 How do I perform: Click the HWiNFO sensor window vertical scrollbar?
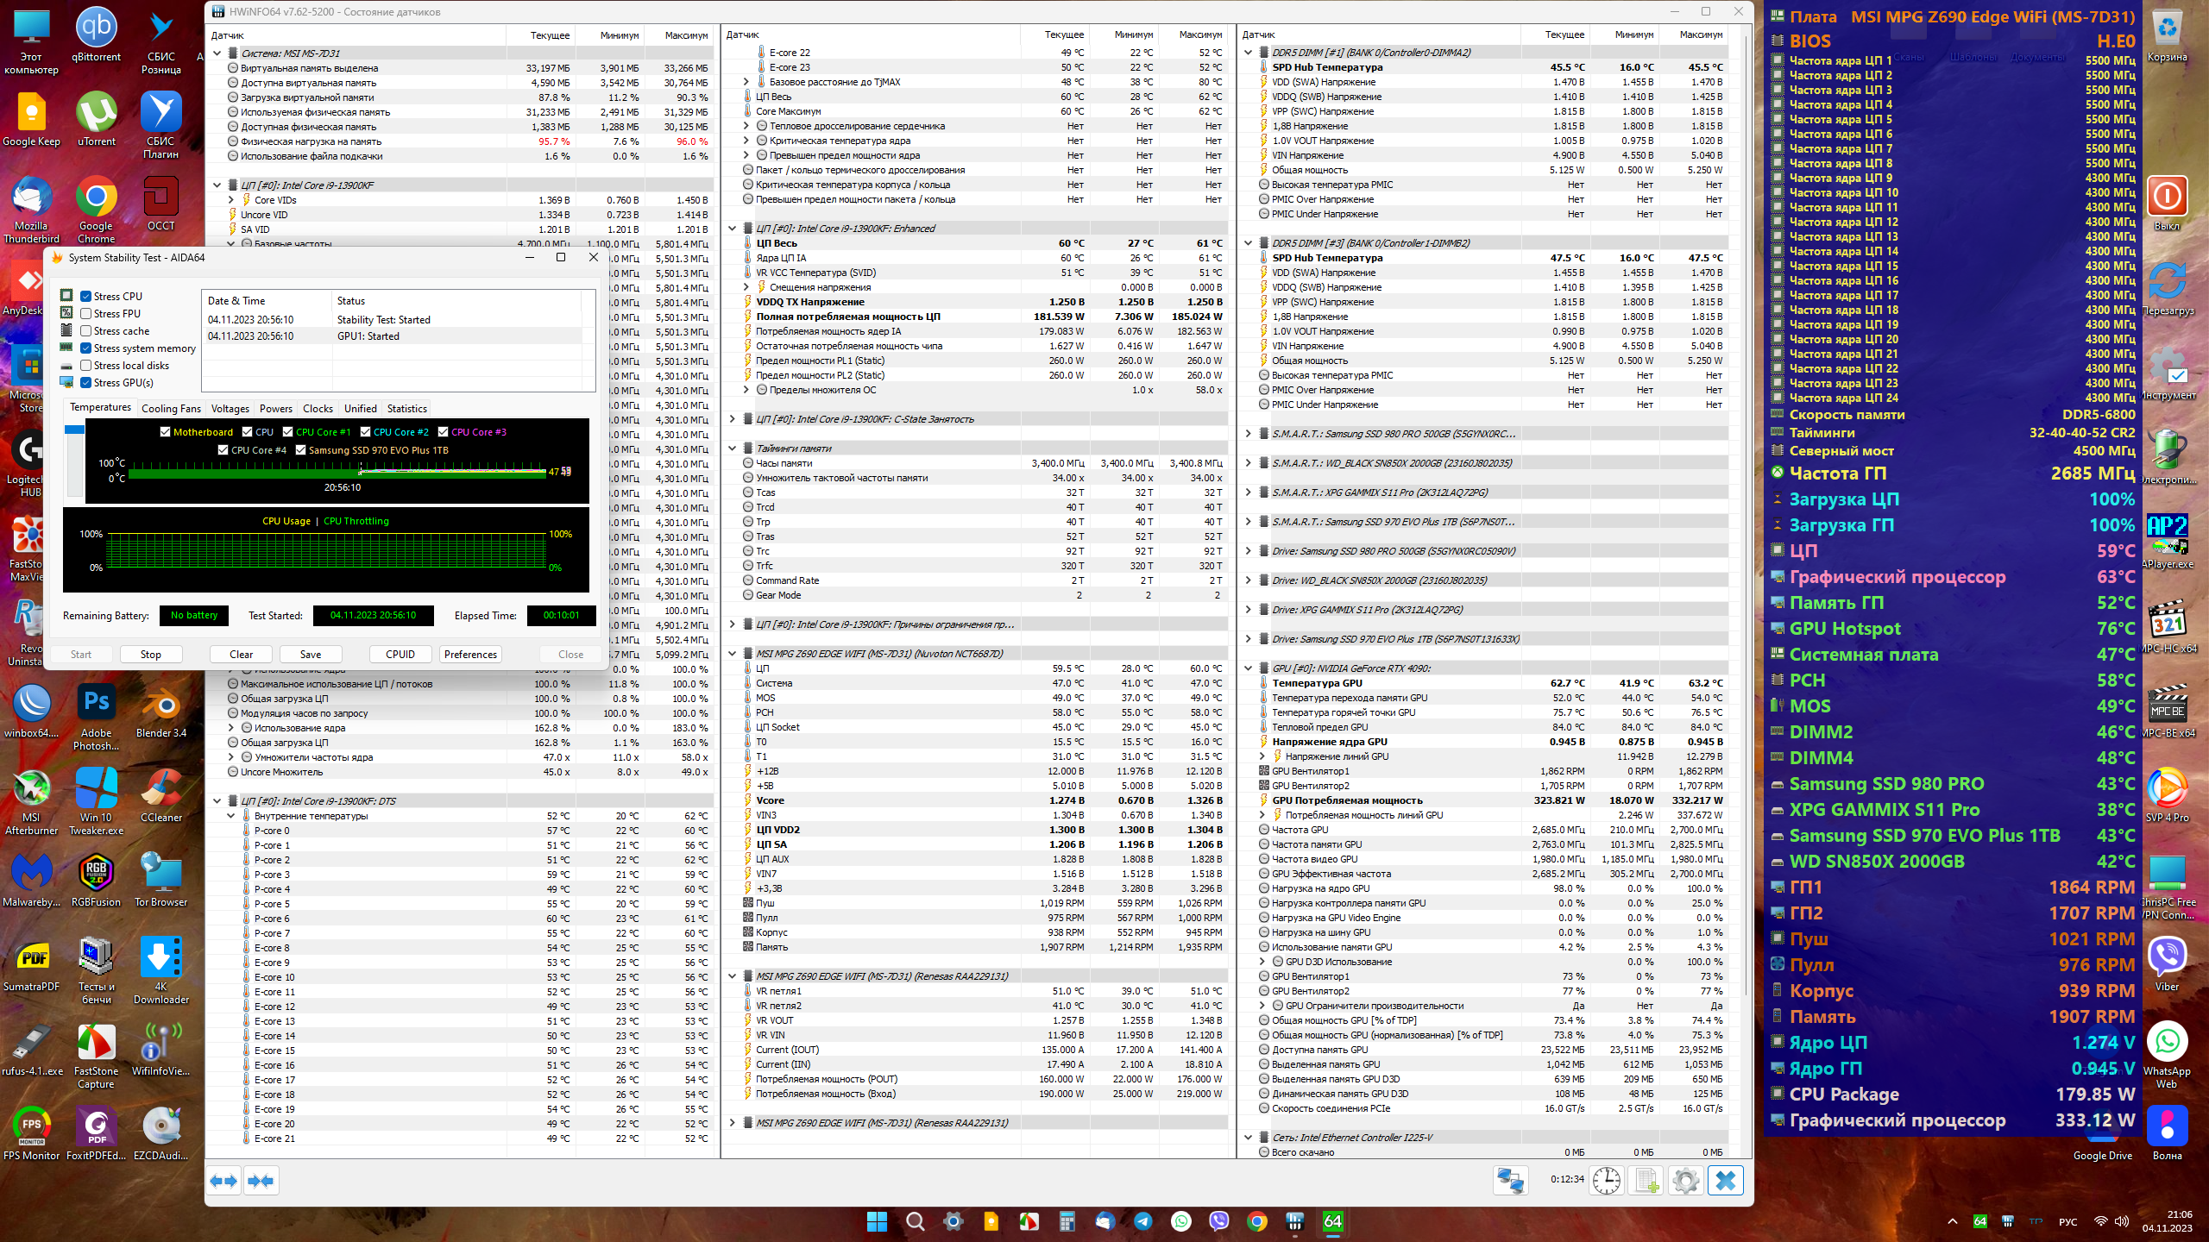1747,517
